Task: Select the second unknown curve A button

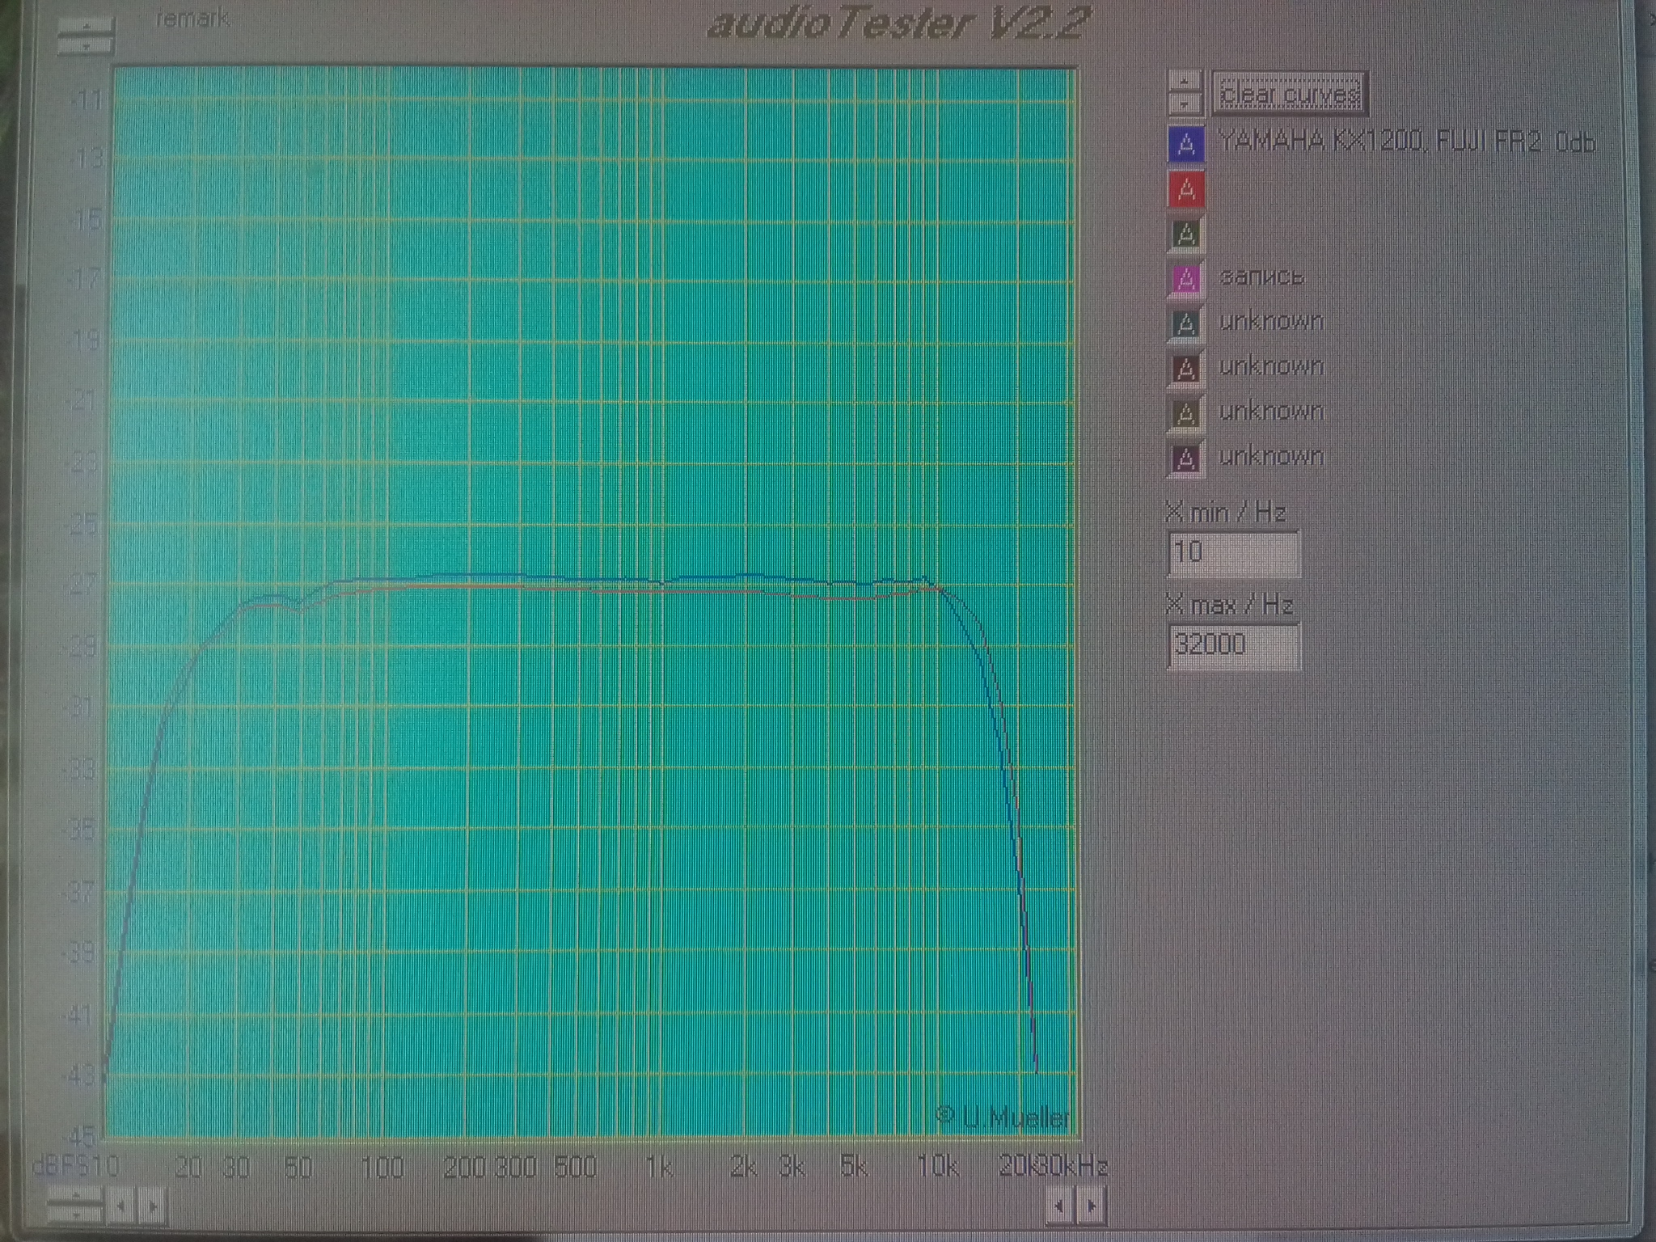Action: coord(1186,369)
